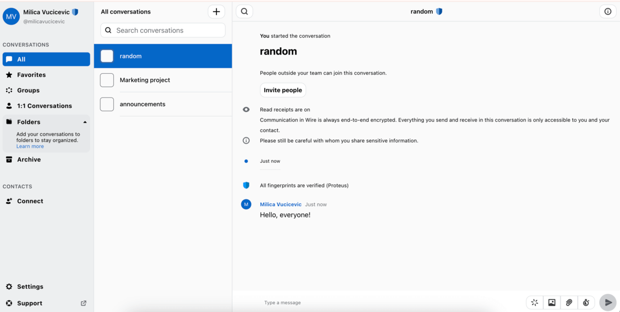The height and width of the screenshot is (312, 620).
Task: Click the paperclip attach file icon
Action: tap(569, 302)
